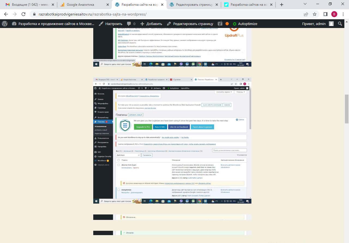The height and width of the screenshot is (243, 349).
Task: Reload the current page
Action: tap(23, 14)
